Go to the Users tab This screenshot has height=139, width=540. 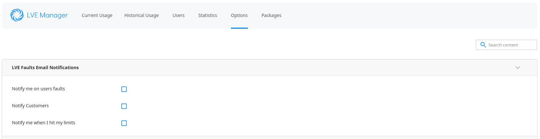(179, 15)
